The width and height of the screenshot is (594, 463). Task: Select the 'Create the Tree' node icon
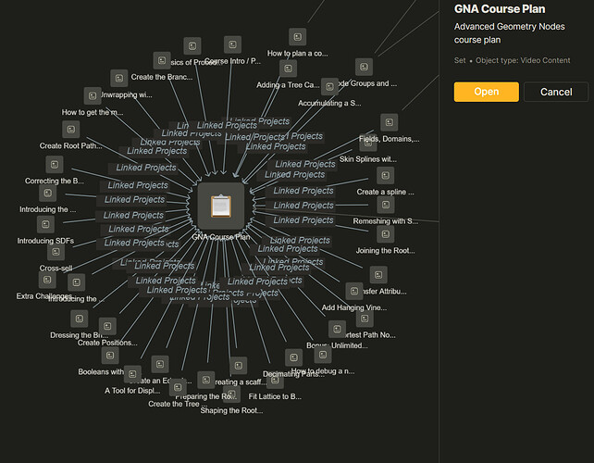click(178, 388)
